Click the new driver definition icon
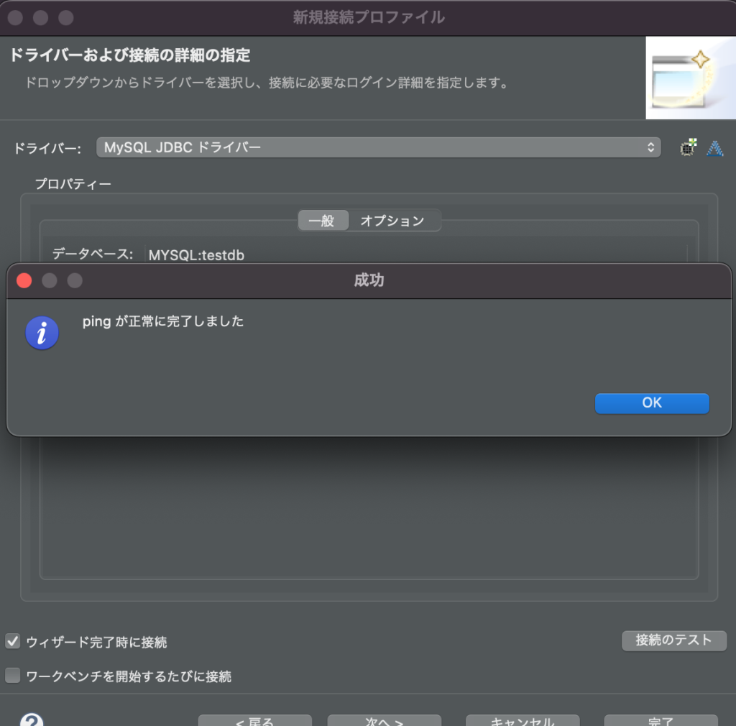 [x=688, y=147]
